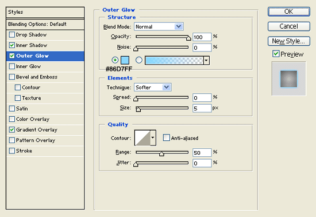Click the Range value field
This screenshot has height=217, width=316.
coord(202,153)
